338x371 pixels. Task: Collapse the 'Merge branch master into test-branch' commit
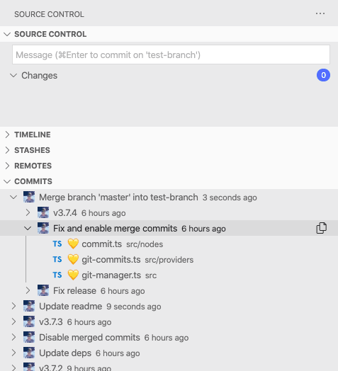[13, 197]
